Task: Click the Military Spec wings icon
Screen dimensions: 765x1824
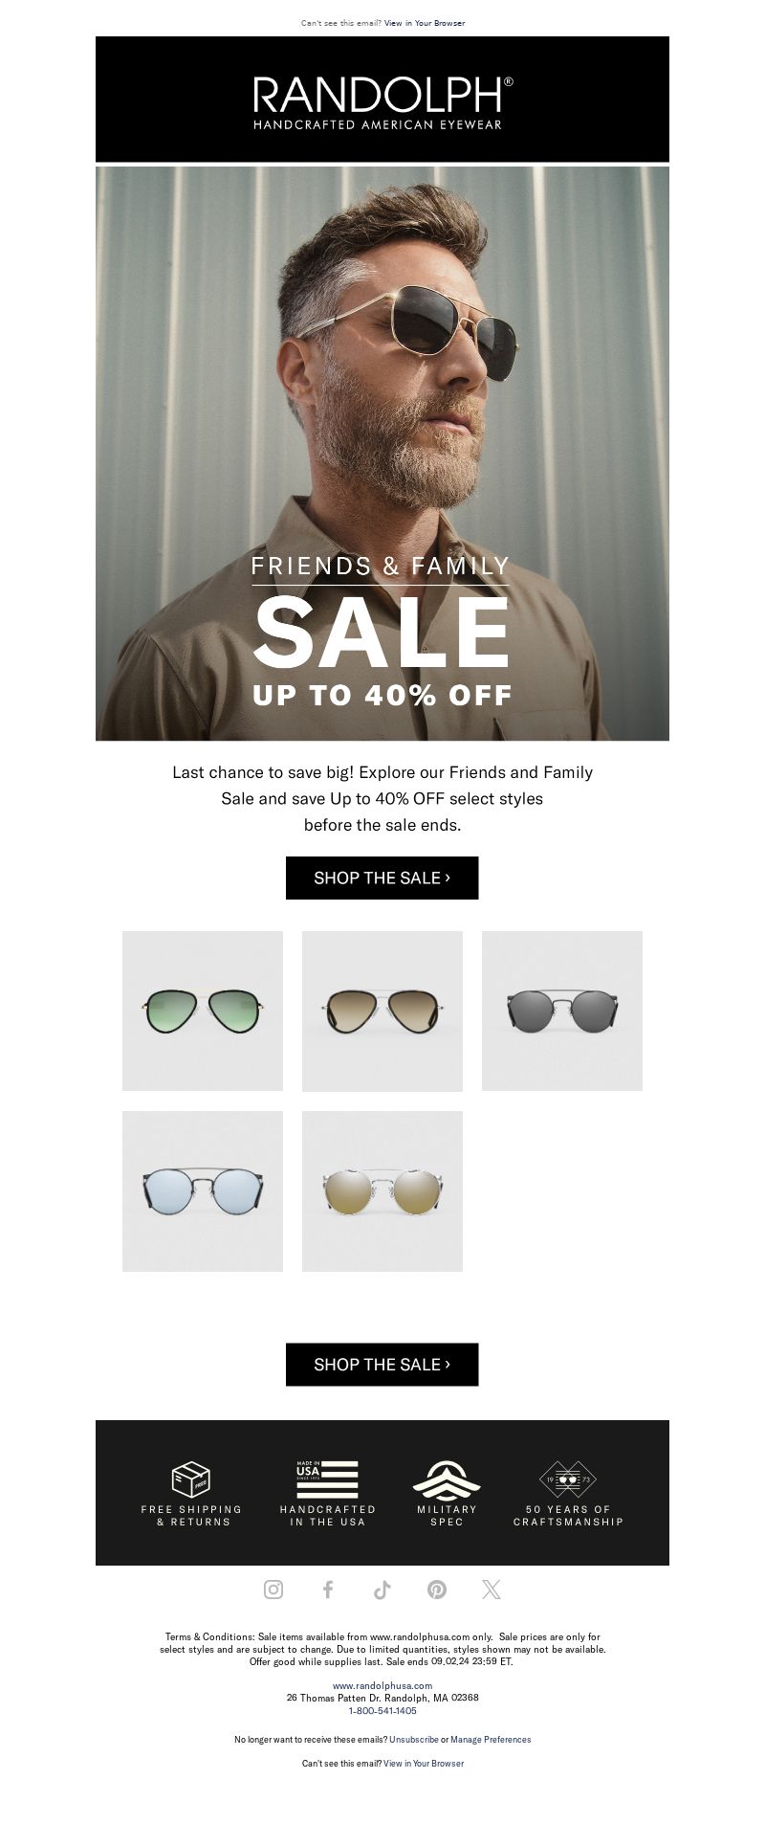Action: [447, 1480]
